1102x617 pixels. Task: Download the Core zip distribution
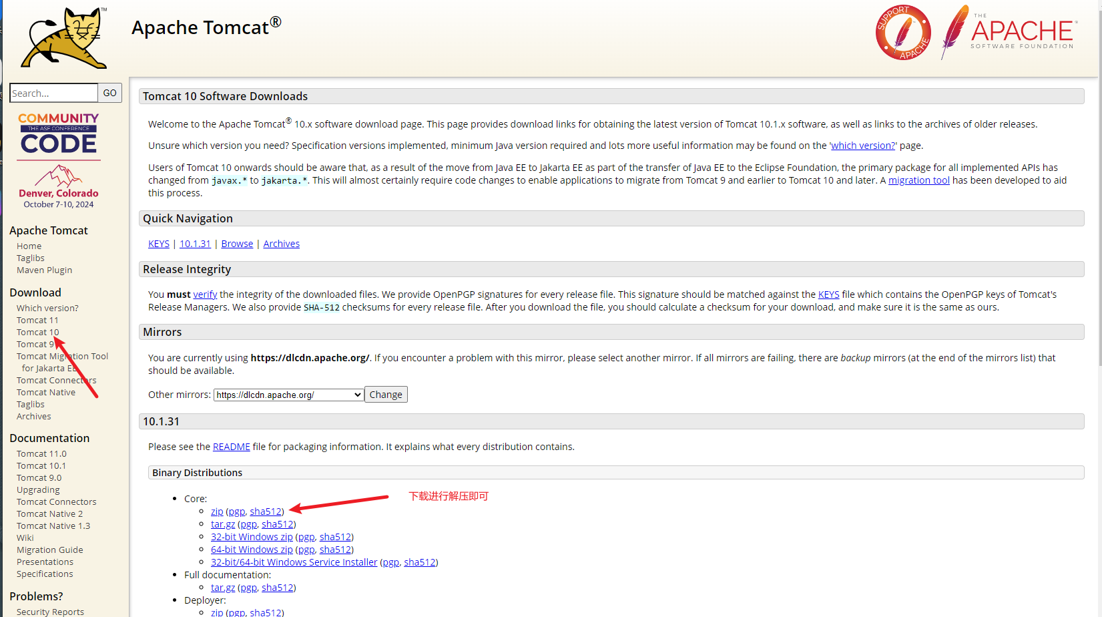(217, 511)
